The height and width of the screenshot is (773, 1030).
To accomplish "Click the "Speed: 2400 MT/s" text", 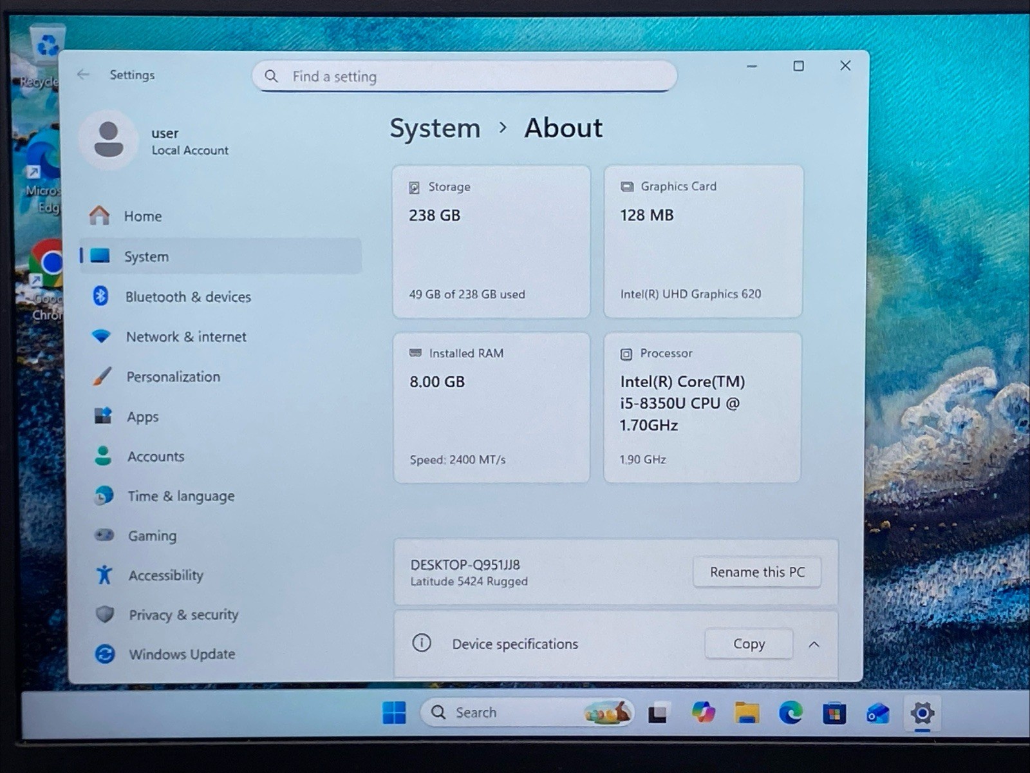I will (458, 459).
